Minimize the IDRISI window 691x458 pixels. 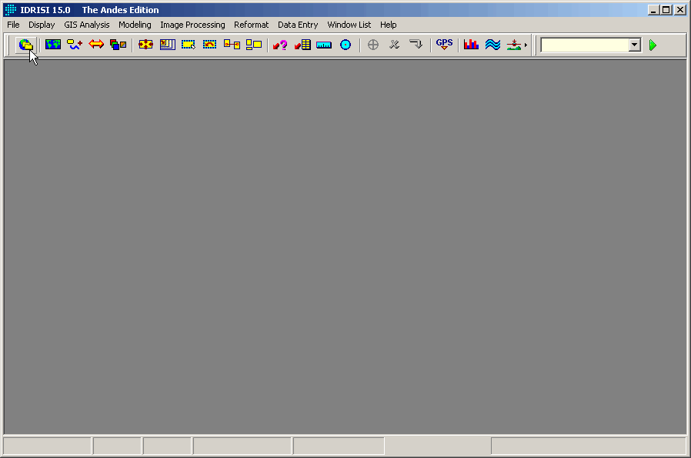click(653, 10)
